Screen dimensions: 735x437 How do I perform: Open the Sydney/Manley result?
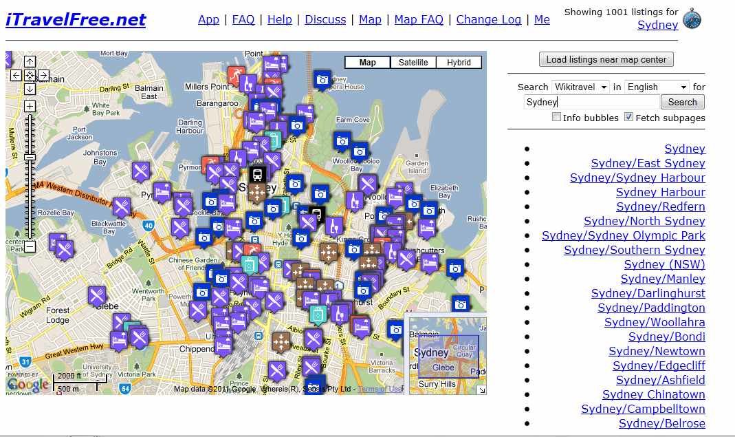pyautogui.click(x=663, y=279)
